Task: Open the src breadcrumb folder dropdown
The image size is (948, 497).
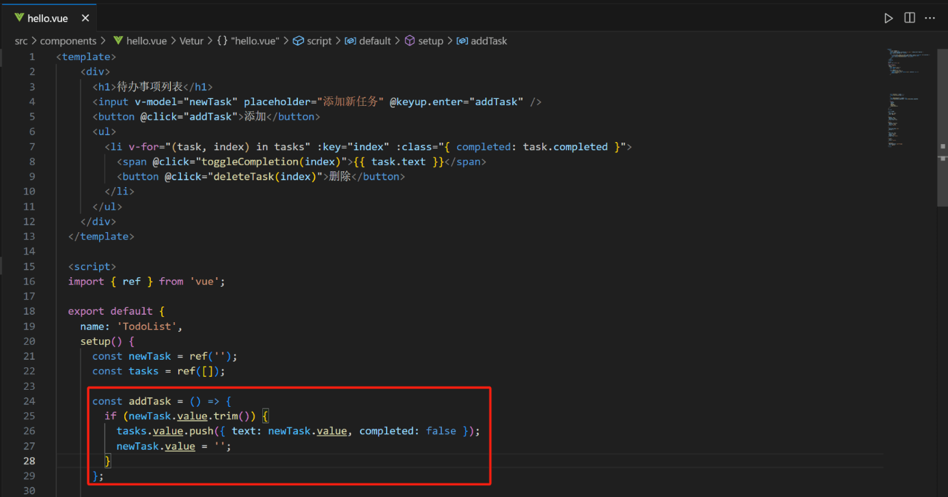Action: [21, 41]
